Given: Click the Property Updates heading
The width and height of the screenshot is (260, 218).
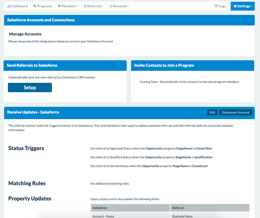Looking at the screenshot, I should point(30,198).
